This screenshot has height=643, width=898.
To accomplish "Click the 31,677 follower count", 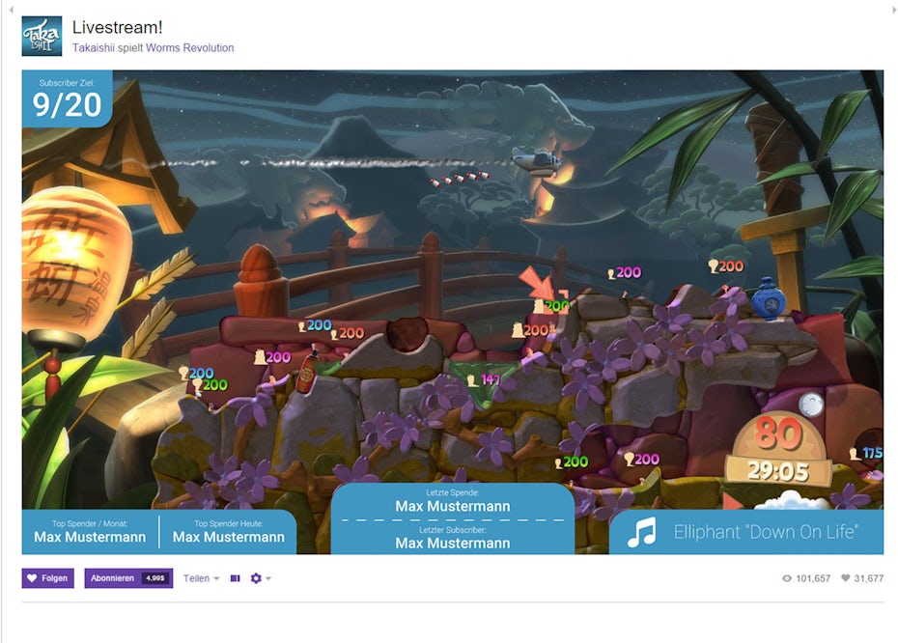I will 869,578.
